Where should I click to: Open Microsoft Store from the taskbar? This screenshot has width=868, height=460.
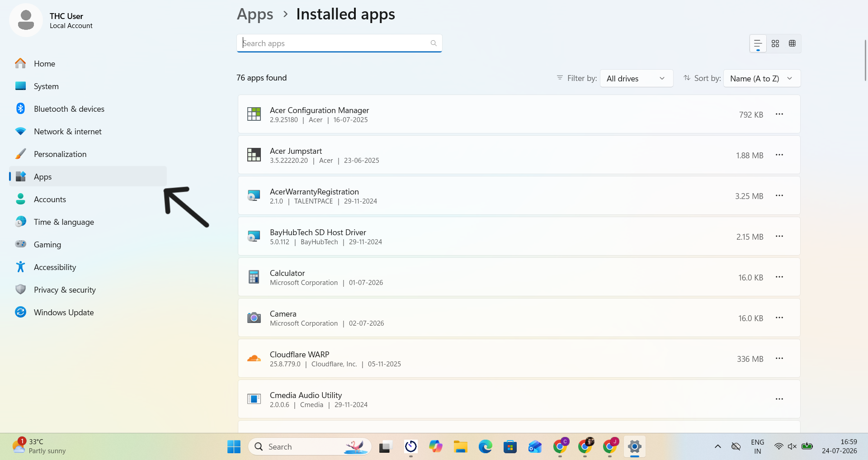click(x=510, y=447)
